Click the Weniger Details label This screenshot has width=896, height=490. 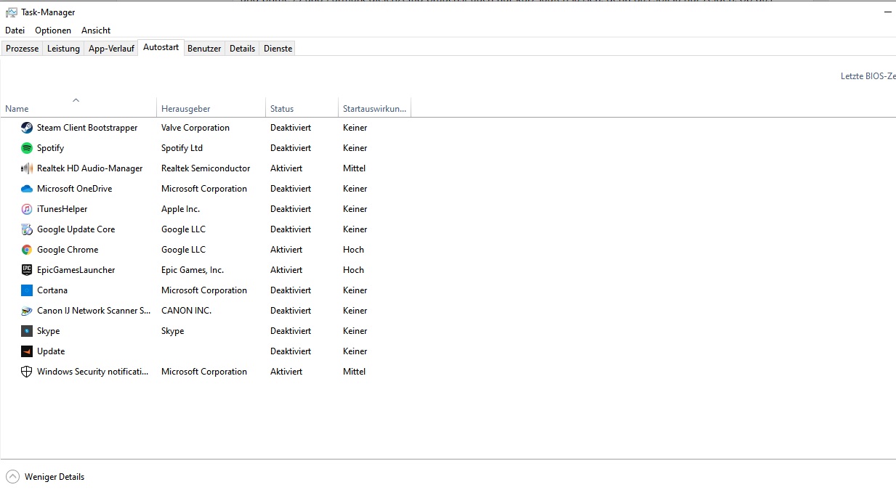(55, 477)
